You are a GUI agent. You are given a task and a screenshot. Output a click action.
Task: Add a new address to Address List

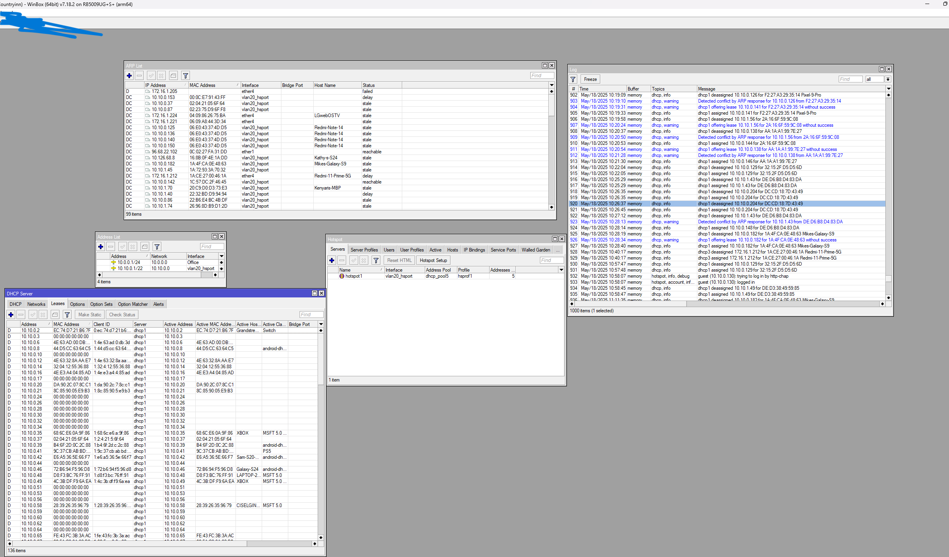100,247
